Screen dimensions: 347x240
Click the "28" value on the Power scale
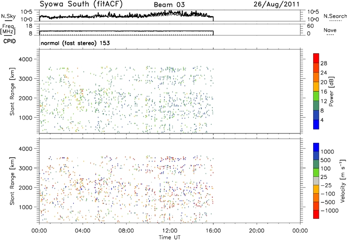[324, 63]
